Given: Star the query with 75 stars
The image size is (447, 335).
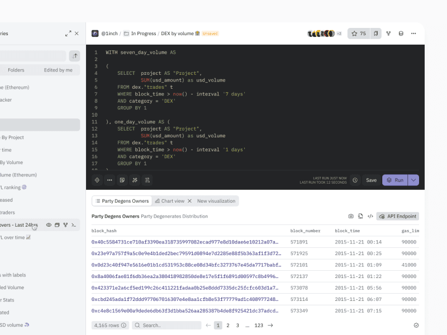Looking at the screenshot, I should [x=358, y=33].
